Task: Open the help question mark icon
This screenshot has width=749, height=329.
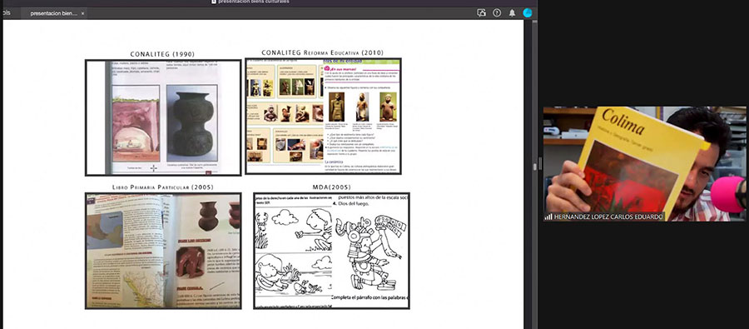Action: 497,13
